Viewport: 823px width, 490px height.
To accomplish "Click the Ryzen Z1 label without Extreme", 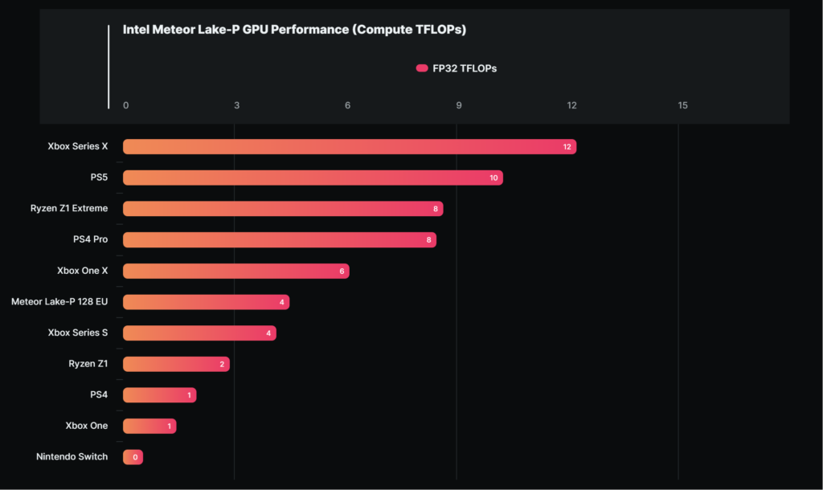I will coord(88,364).
